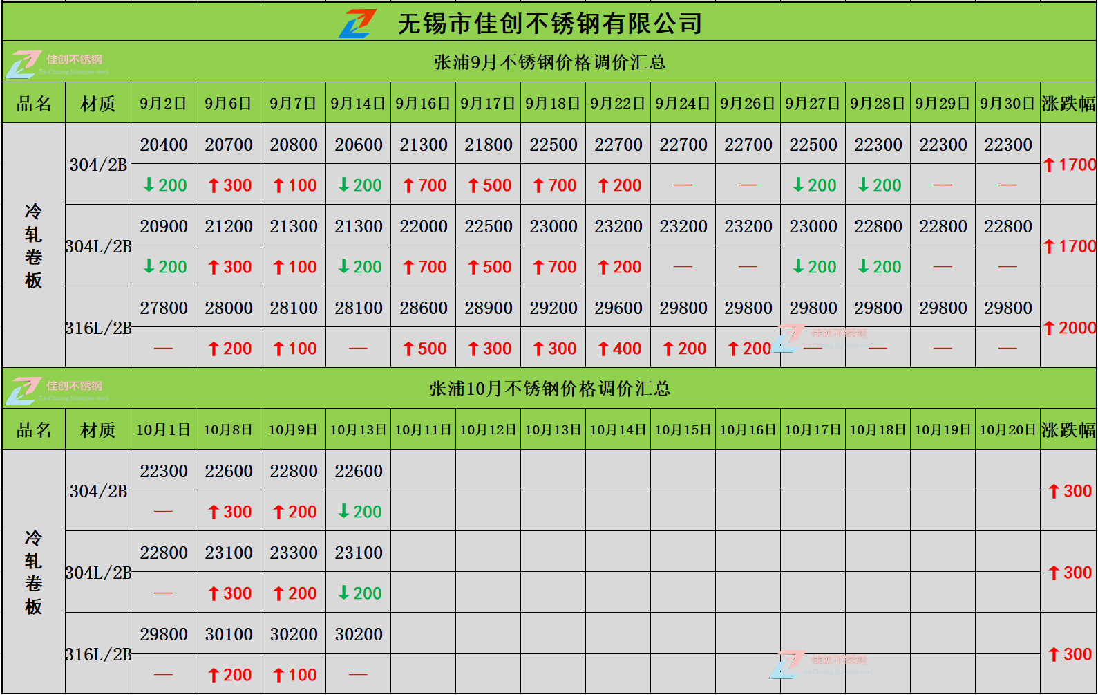Click the 9月24日 column header
1098x695 pixels.
[683, 103]
